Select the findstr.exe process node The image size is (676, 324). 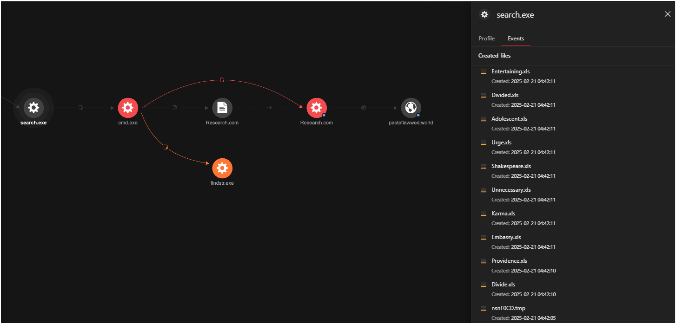222,168
